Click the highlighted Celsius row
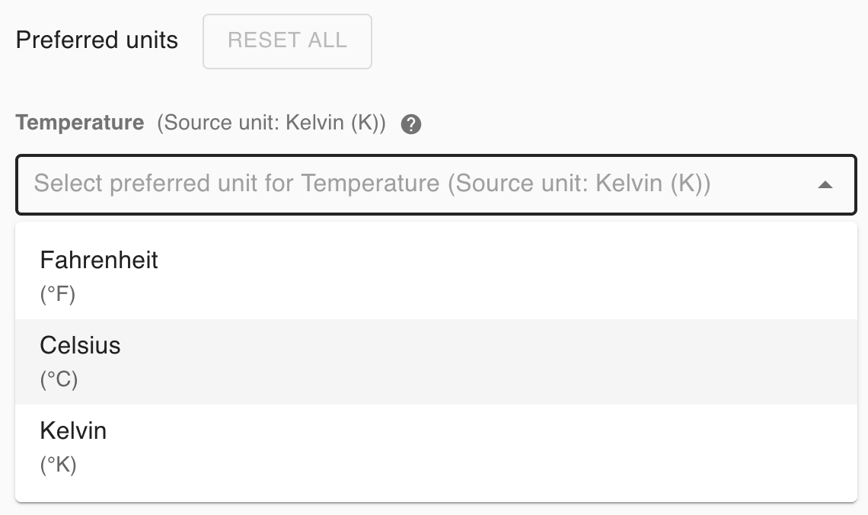868x515 pixels. [436, 362]
